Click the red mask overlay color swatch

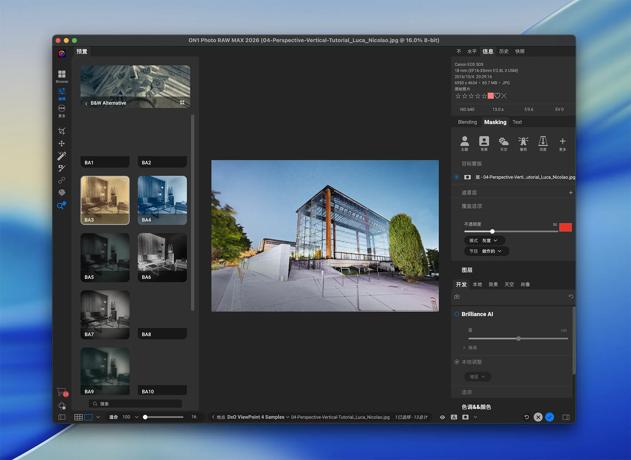[565, 227]
